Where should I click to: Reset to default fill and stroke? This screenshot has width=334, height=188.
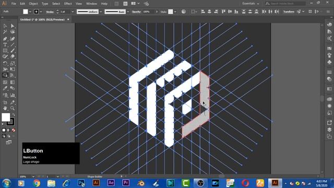pos(3,124)
